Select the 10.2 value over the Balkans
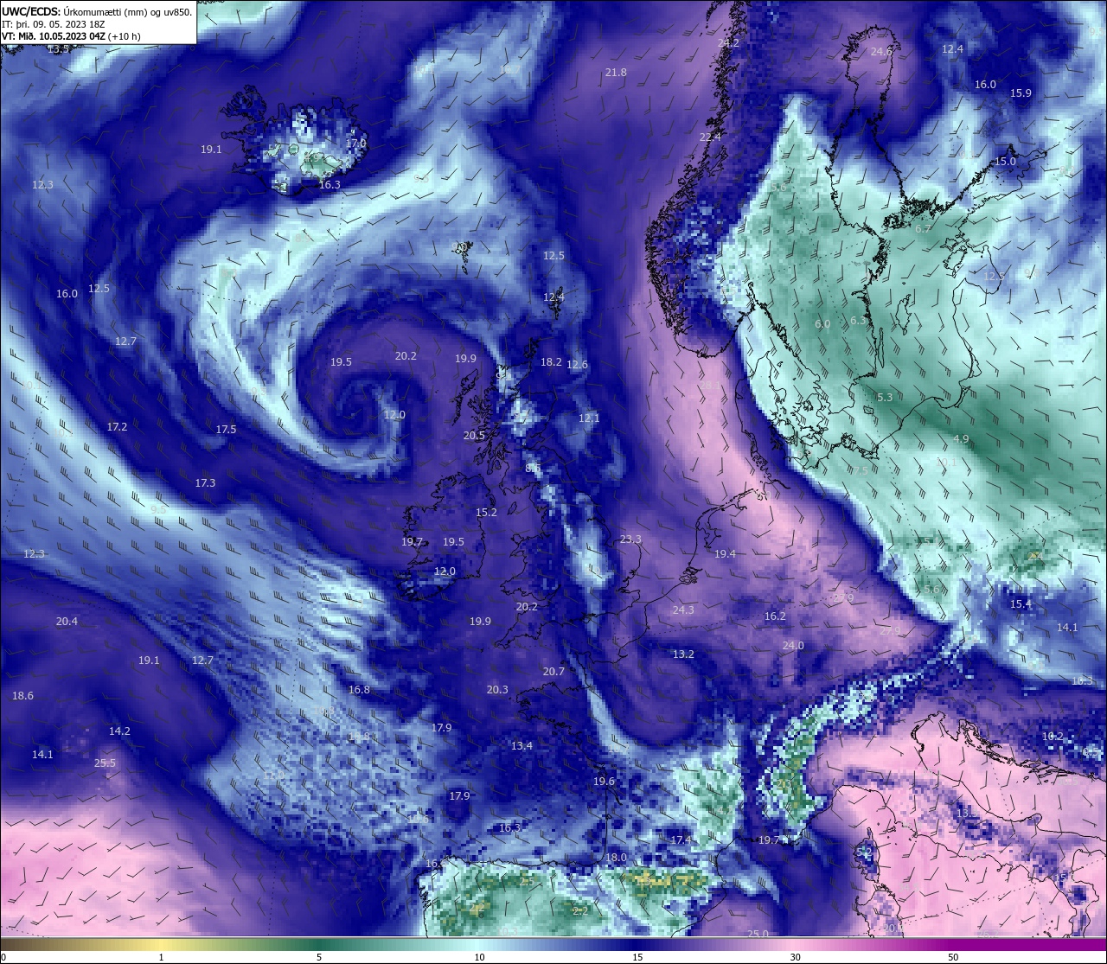 pyautogui.click(x=1053, y=736)
